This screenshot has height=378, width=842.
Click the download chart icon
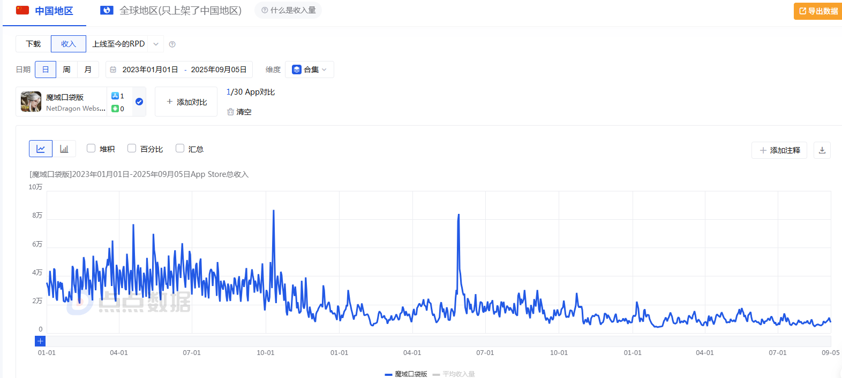point(822,150)
